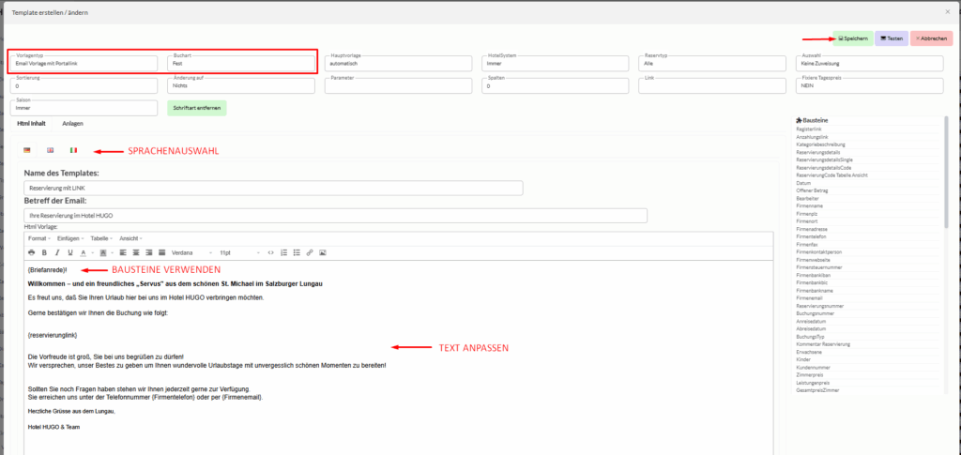Screen dimensions: 961x455
Task: Insert an image via the toolbar icon
Action: point(323,252)
